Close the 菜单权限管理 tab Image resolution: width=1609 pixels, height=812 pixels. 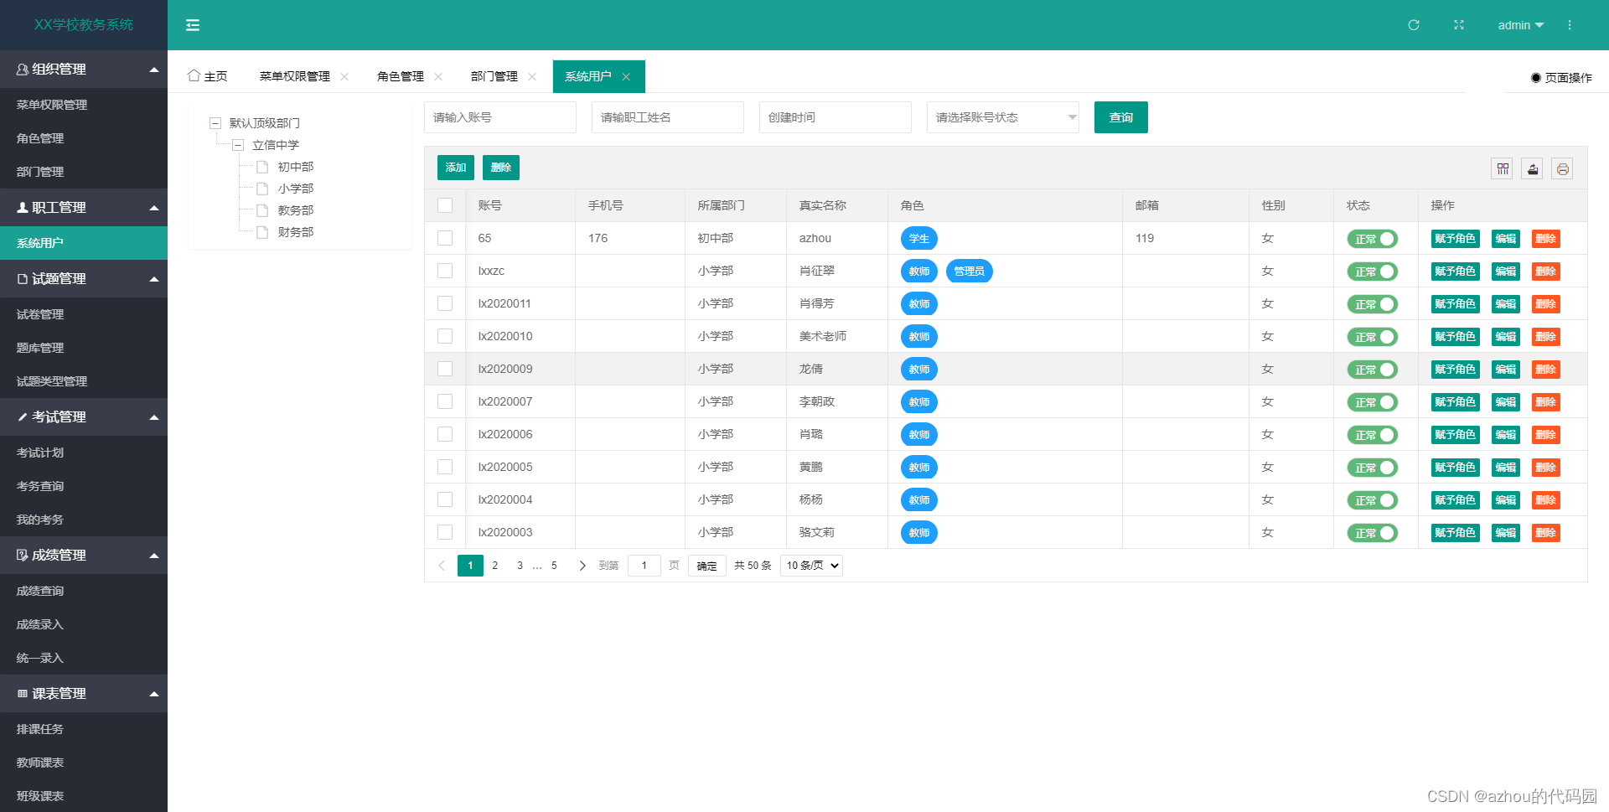[x=344, y=76]
